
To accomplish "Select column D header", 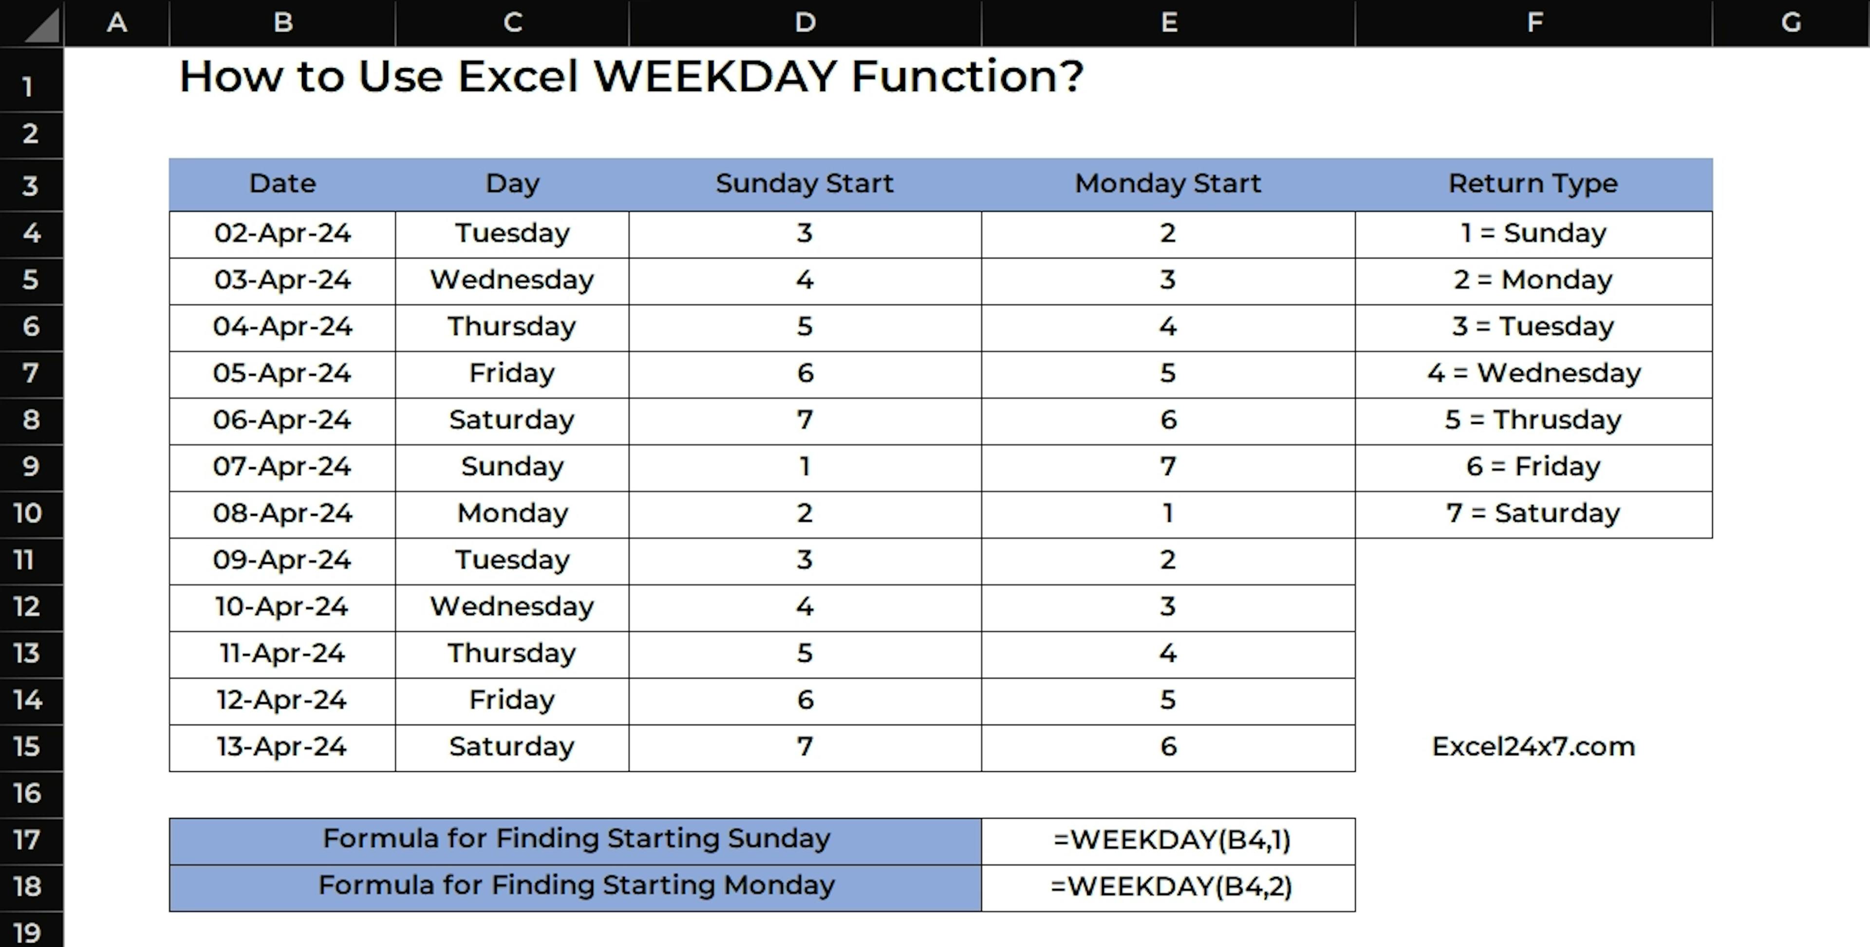I will coord(805,22).
